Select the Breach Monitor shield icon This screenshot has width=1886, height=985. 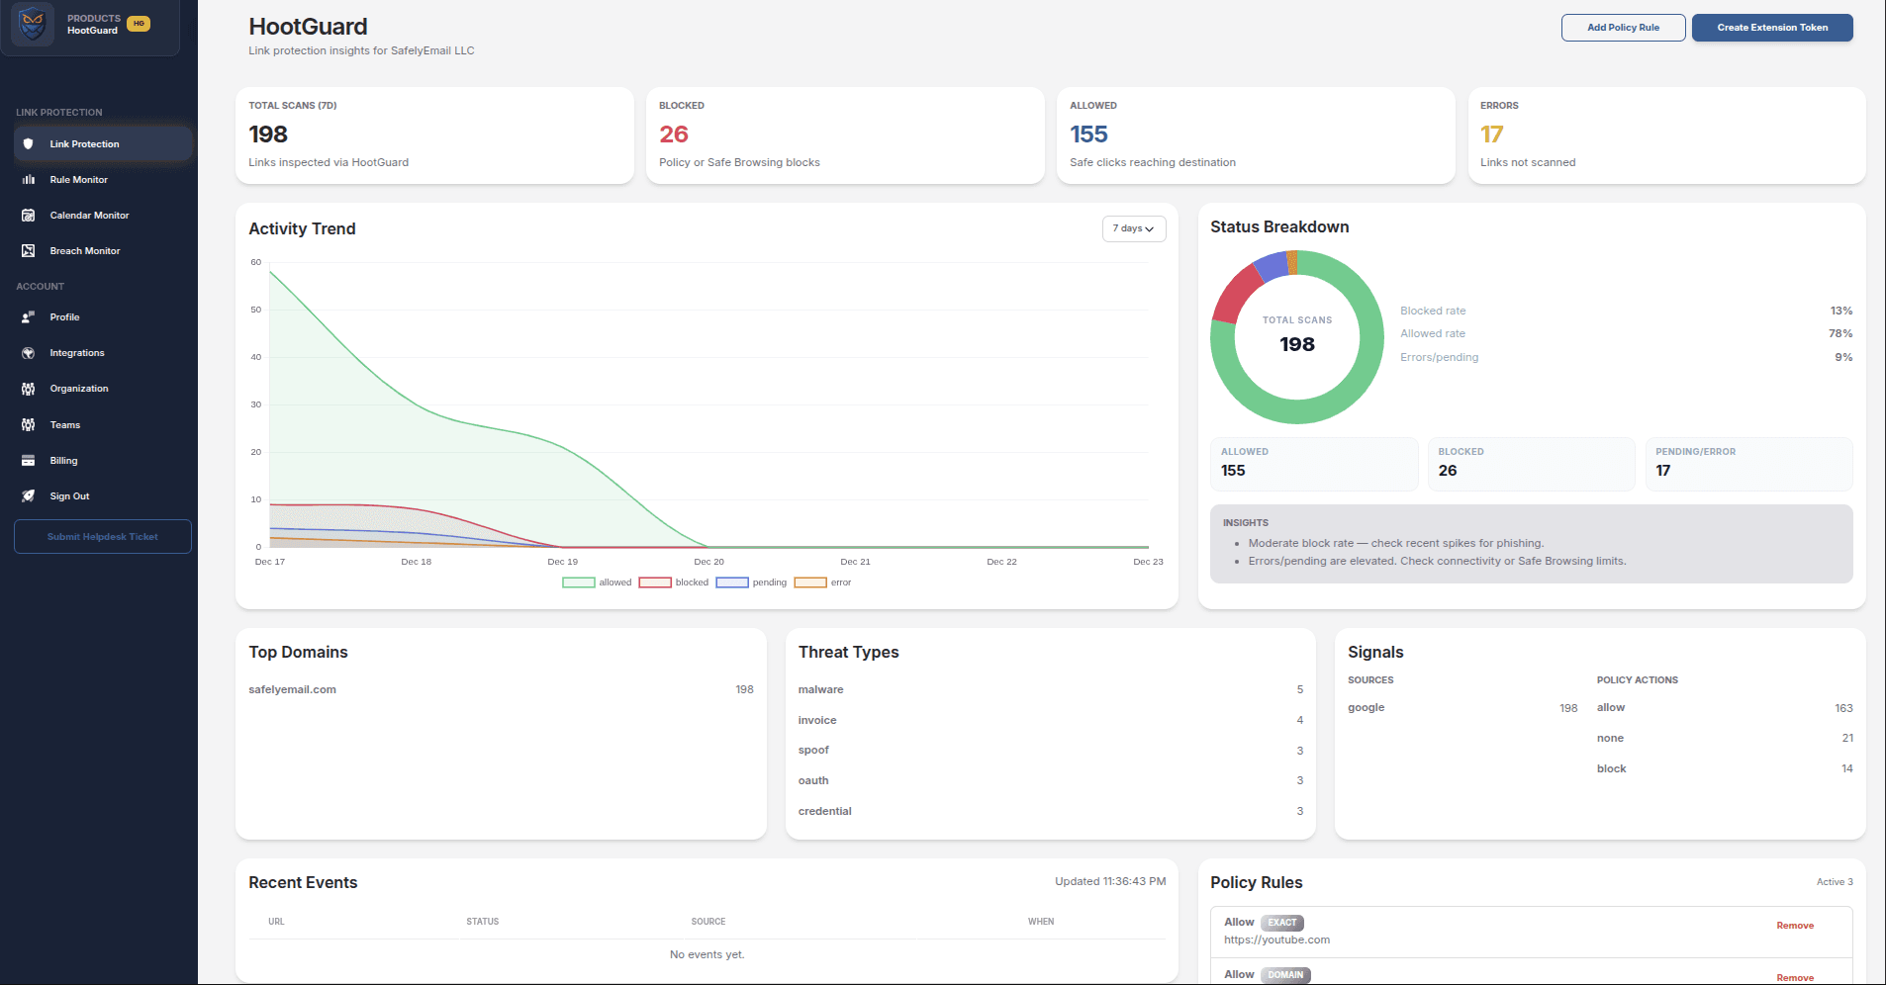click(31, 250)
